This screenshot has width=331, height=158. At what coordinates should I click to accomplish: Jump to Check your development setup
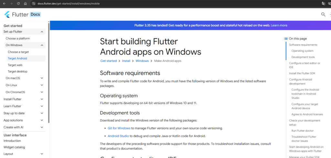304,123
